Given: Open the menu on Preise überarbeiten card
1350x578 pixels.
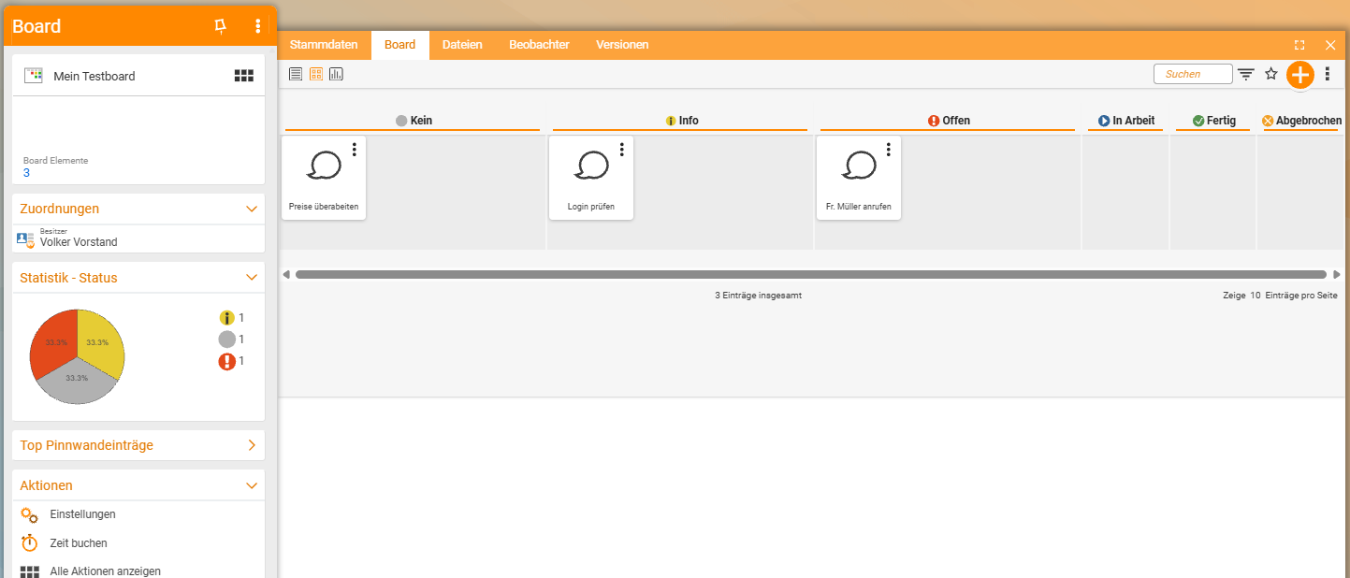Looking at the screenshot, I should [x=355, y=150].
